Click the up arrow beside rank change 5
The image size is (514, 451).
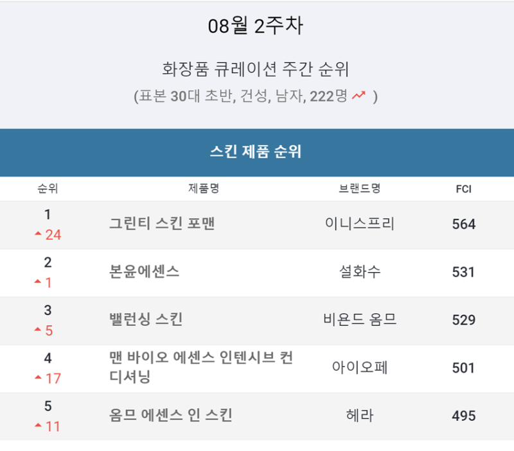pyautogui.click(x=38, y=329)
